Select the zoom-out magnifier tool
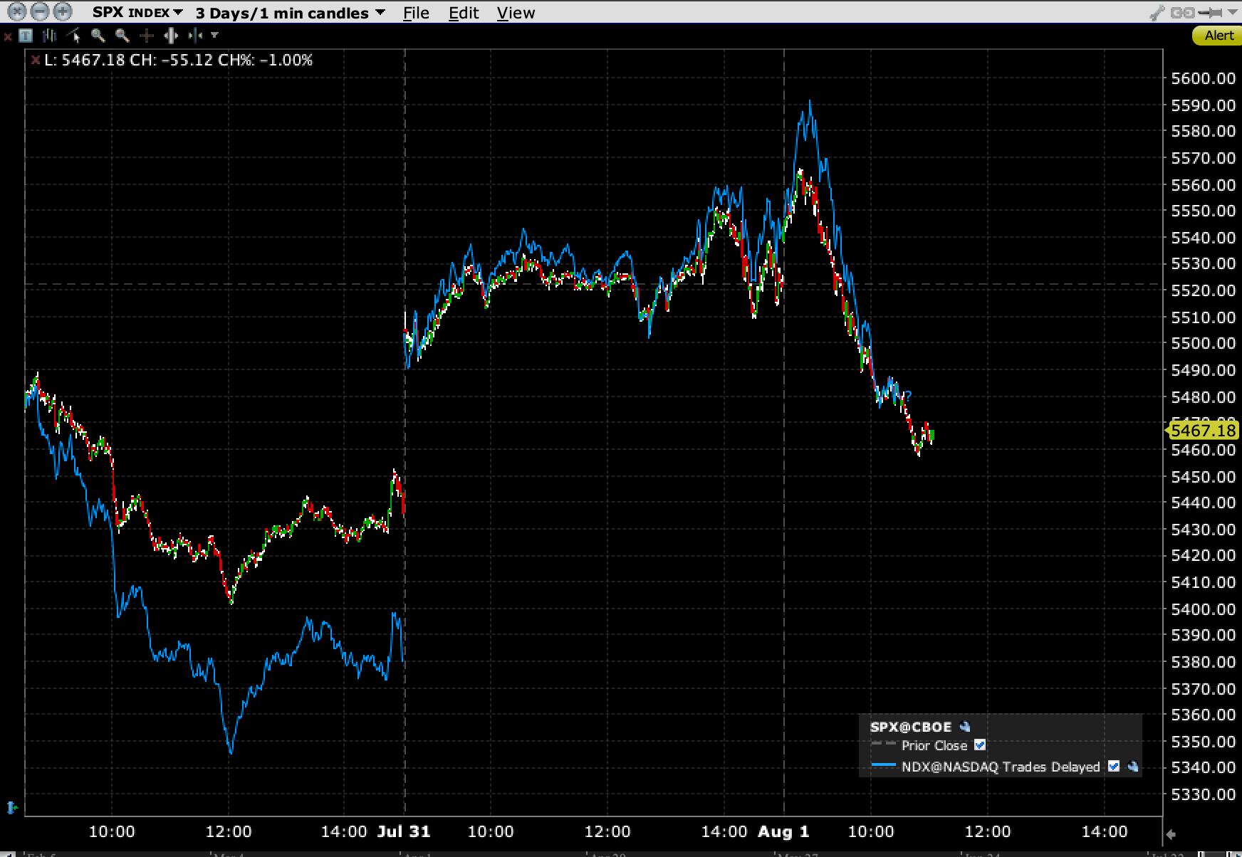Screen dimensions: 1242x857 pyautogui.click(x=122, y=34)
